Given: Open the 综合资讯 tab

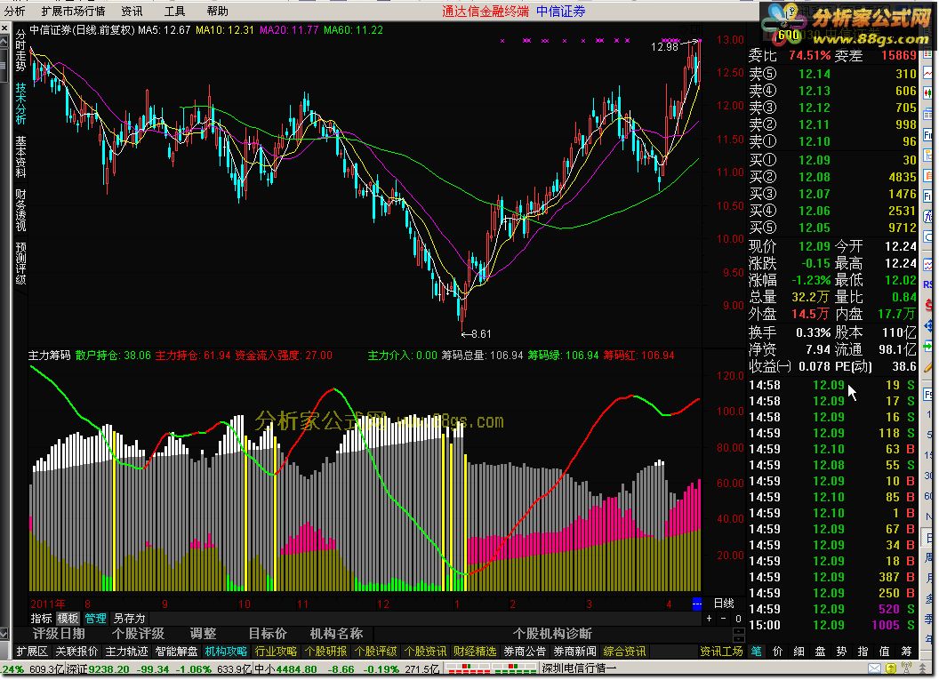Looking at the screenshot, I should [x=624, y=652].
